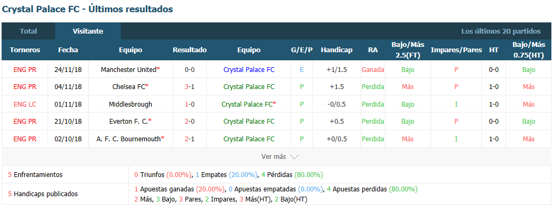Open the 3-1 result for Chelsea match
The width and height of the screenshot is (553, 209).
tap(190, 86)
